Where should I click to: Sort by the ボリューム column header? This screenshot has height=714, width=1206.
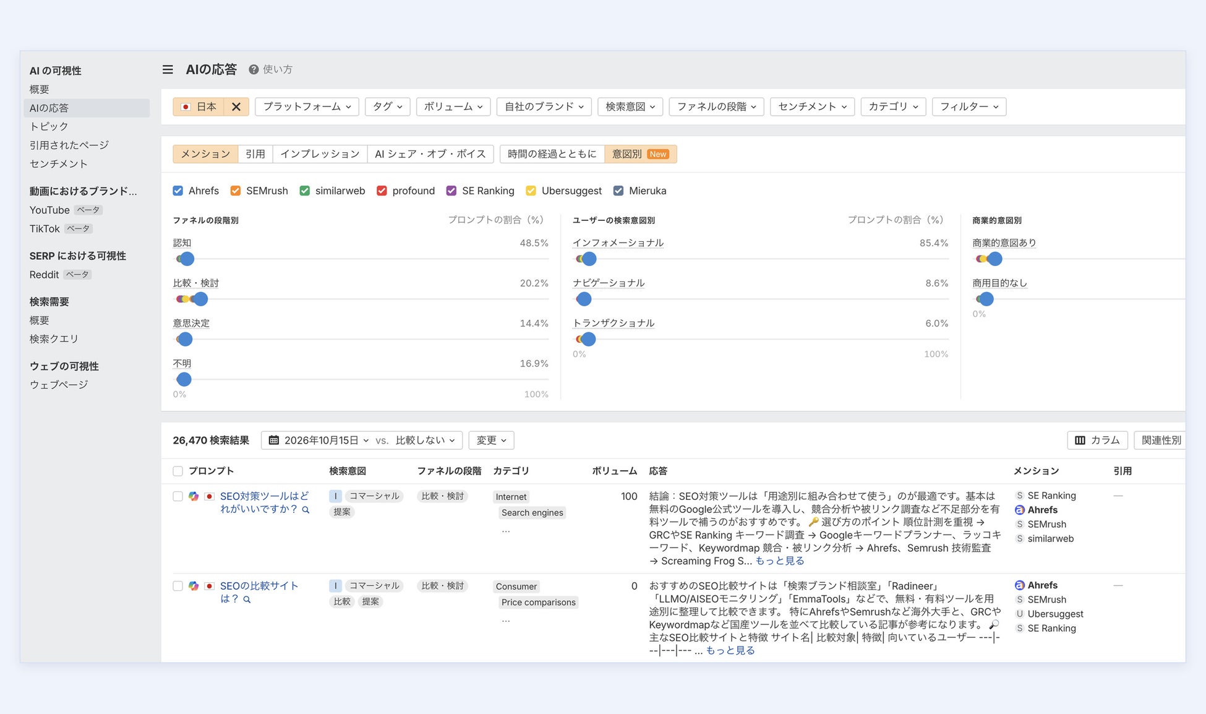click(x=614, y=471)
